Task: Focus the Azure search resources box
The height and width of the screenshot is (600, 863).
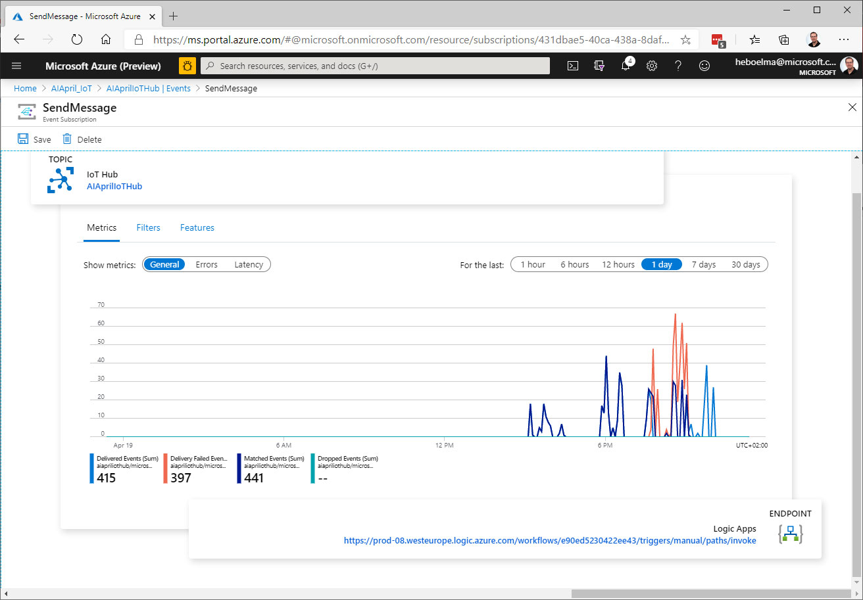Action: tap(375, 66)
